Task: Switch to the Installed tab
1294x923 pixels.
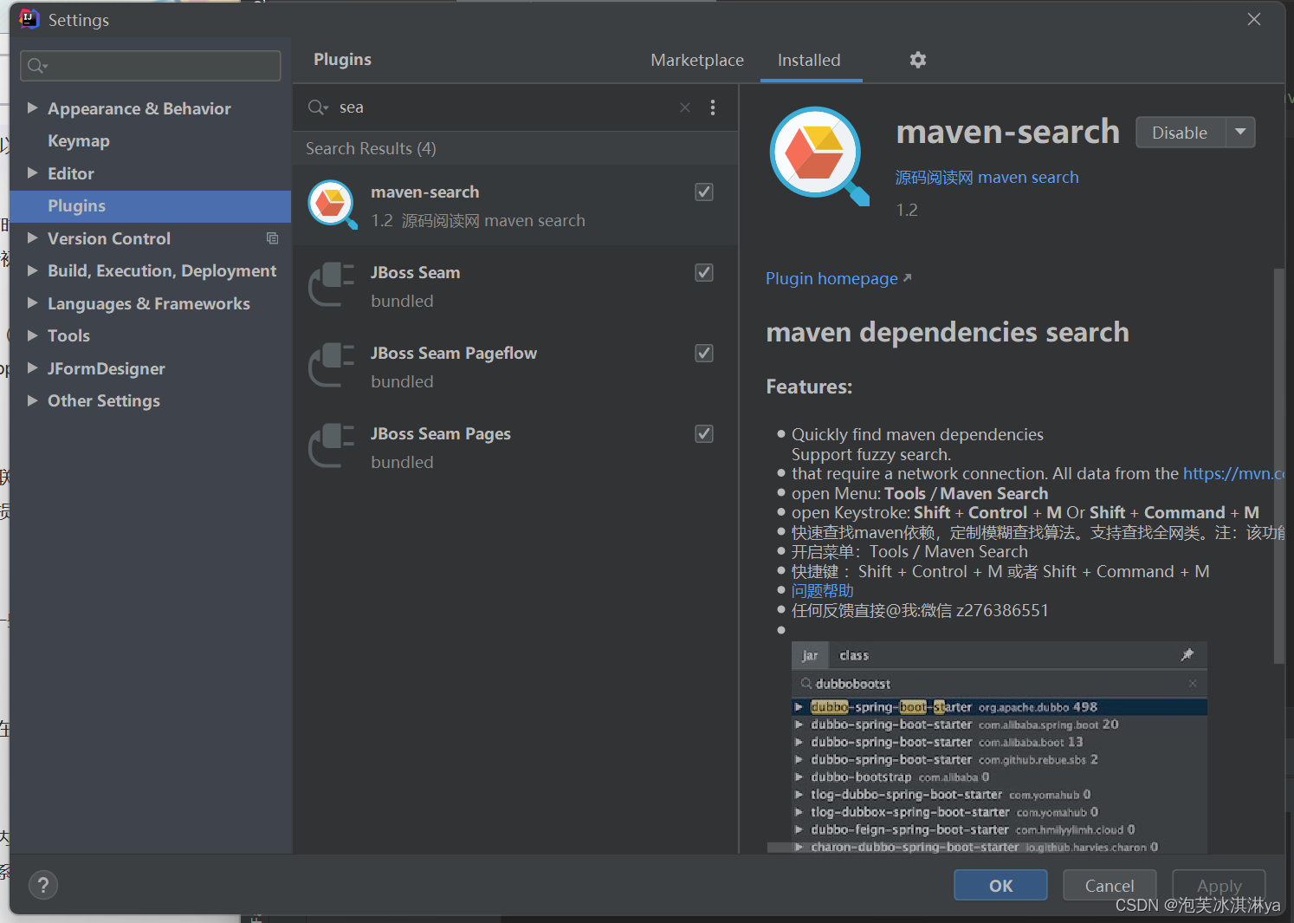Action: 809,60
